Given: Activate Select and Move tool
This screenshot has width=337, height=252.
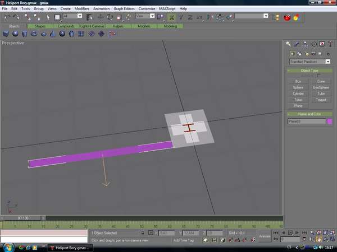Looking at the screenshot, I should [101, 17].
